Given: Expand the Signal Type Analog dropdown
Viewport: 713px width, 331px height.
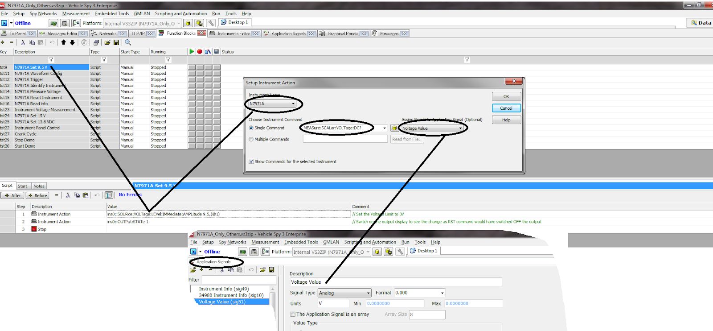Looking at the screenshot, I should tap(368, 293).
